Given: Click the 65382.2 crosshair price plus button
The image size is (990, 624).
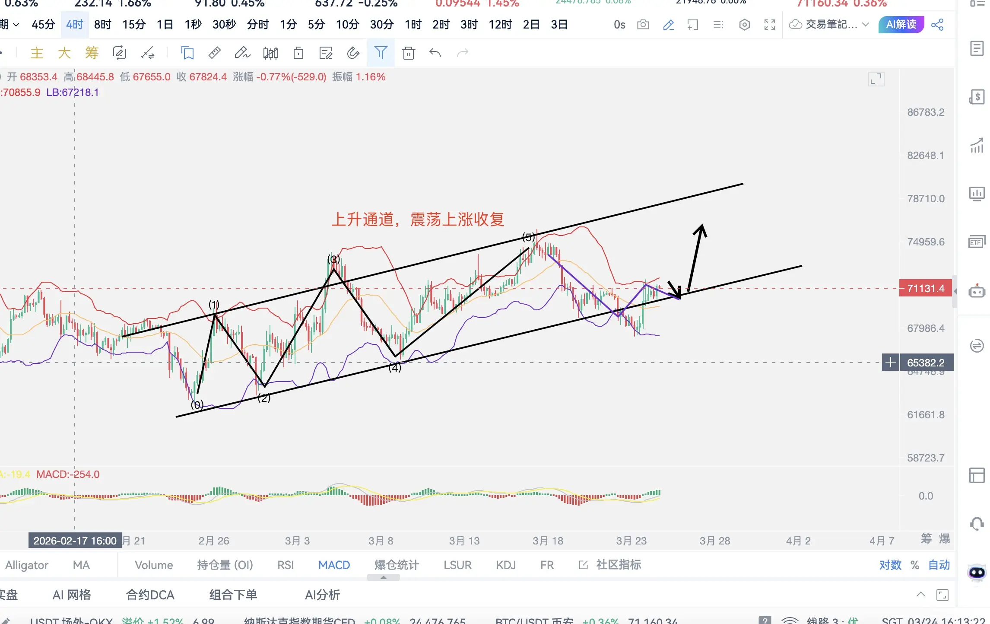Looking at the screenshot, I should pyautogui.click(x=890, y=363).
